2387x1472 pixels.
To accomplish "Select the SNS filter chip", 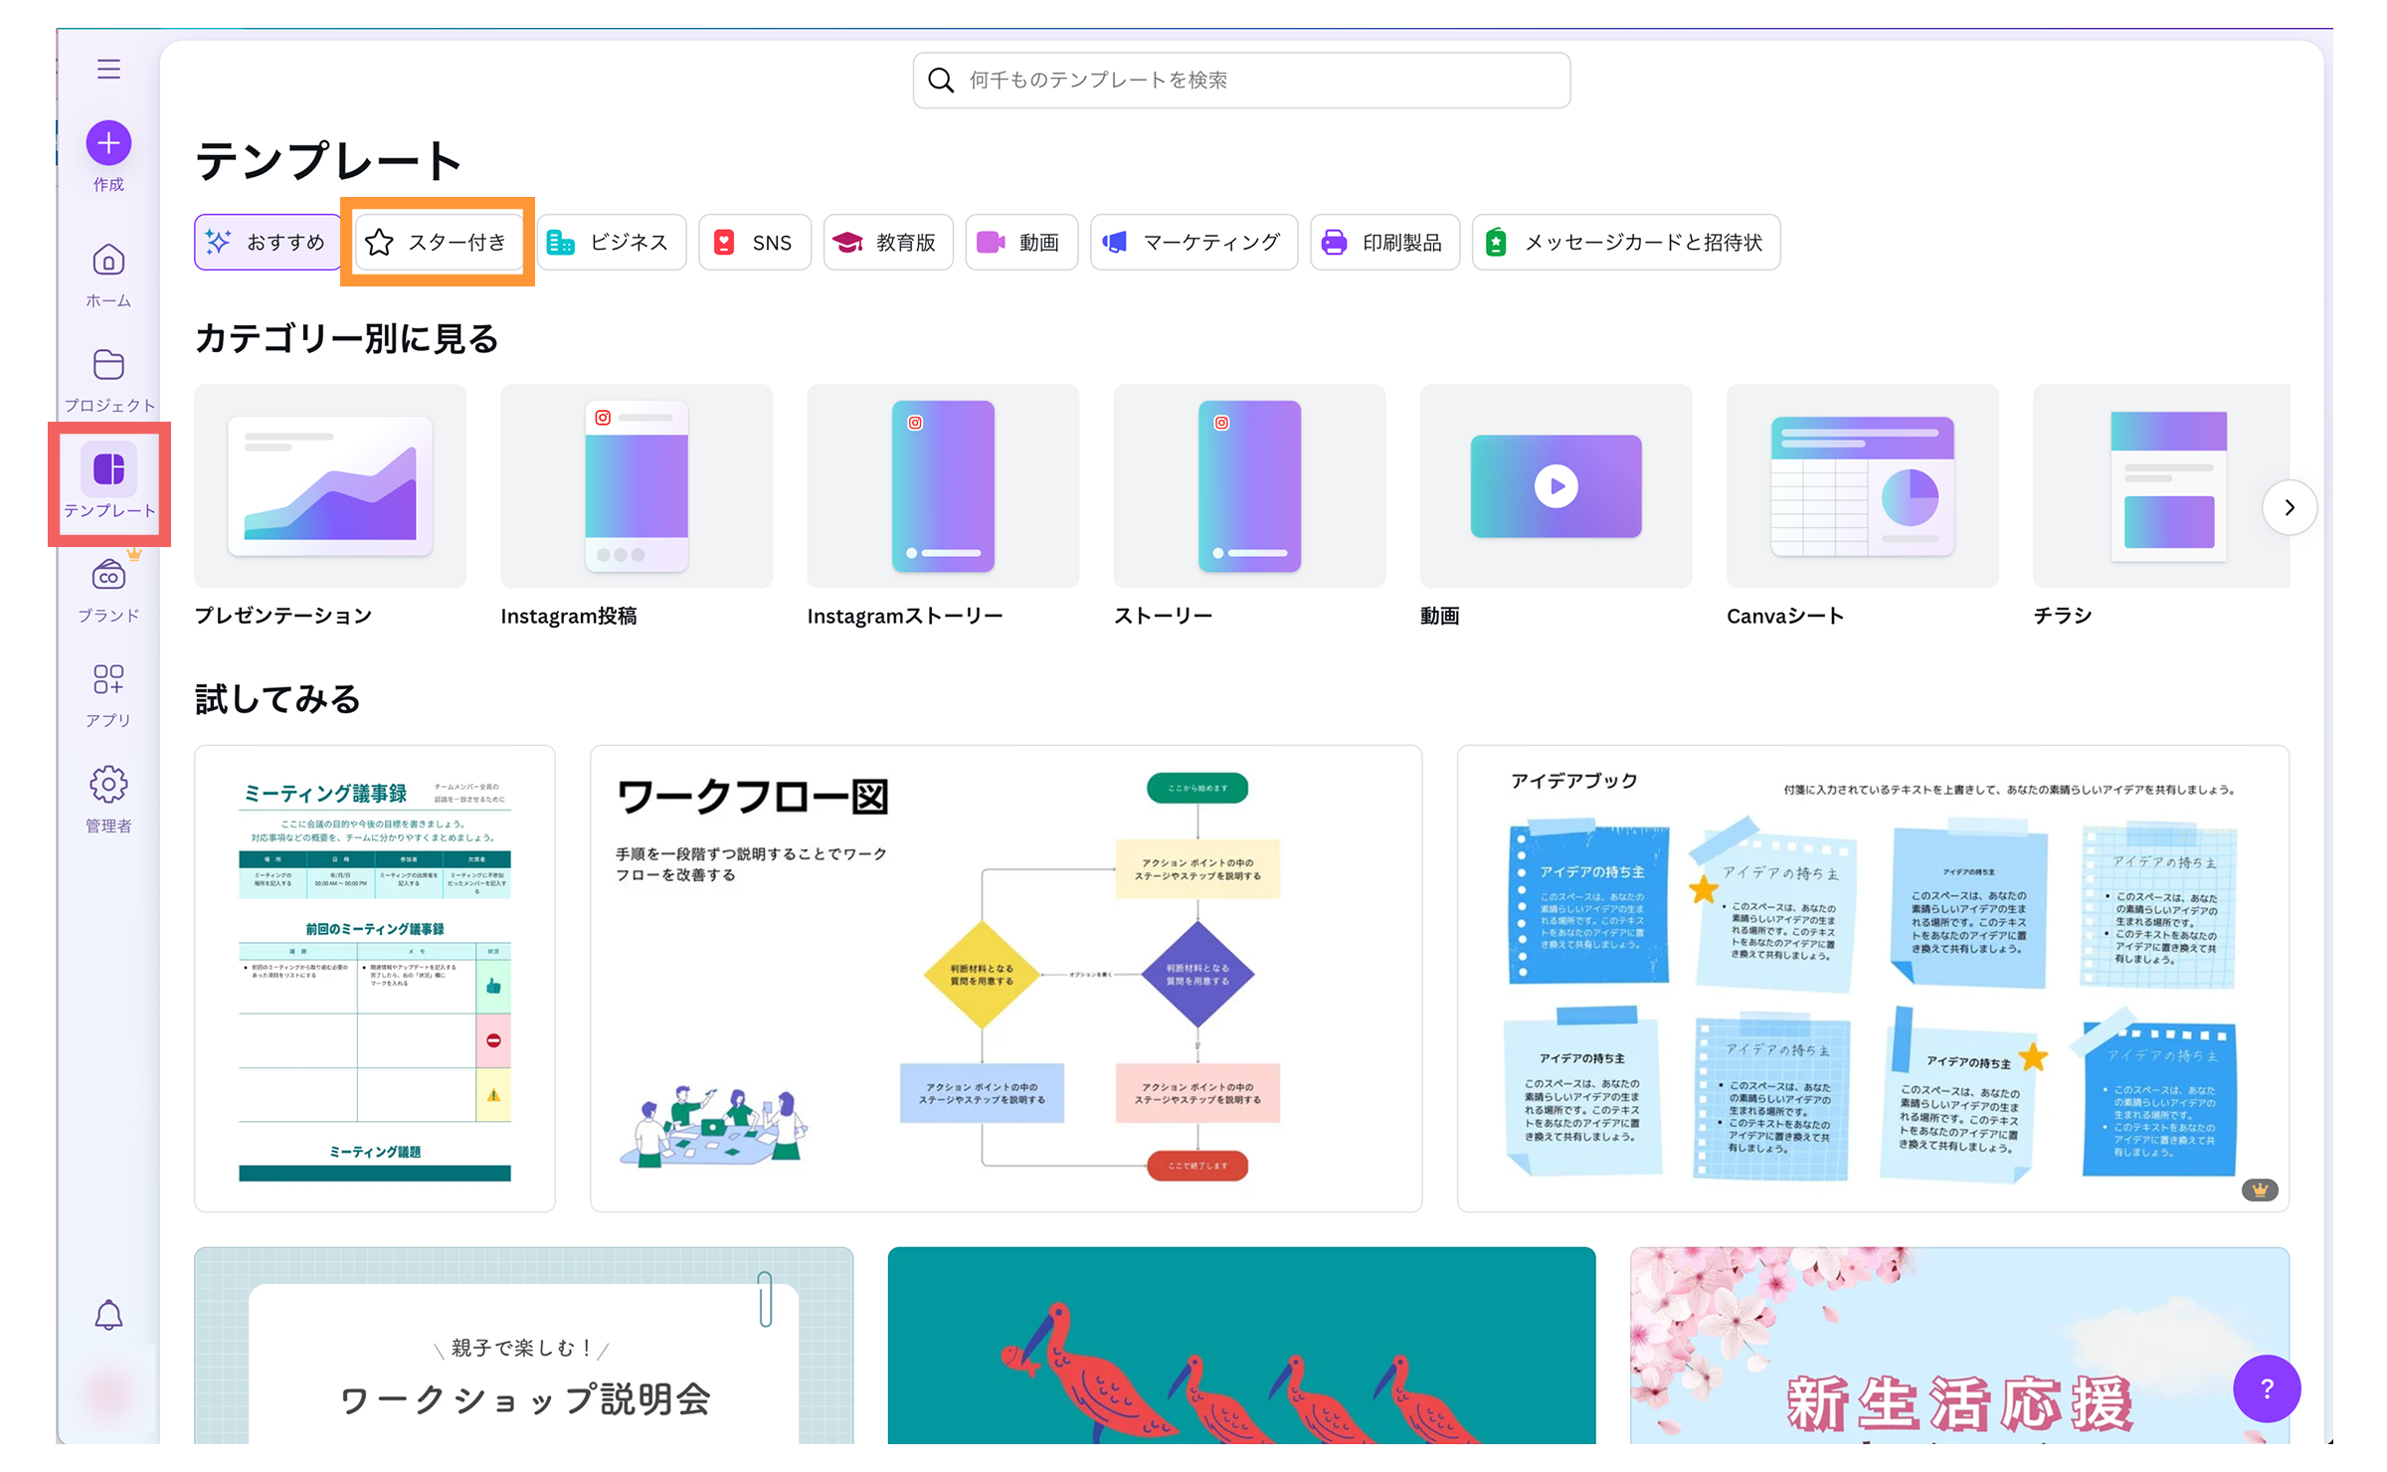I will coord(754,242).
